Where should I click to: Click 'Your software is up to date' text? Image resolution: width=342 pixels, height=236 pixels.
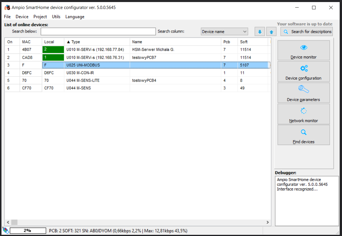(305, 24)
